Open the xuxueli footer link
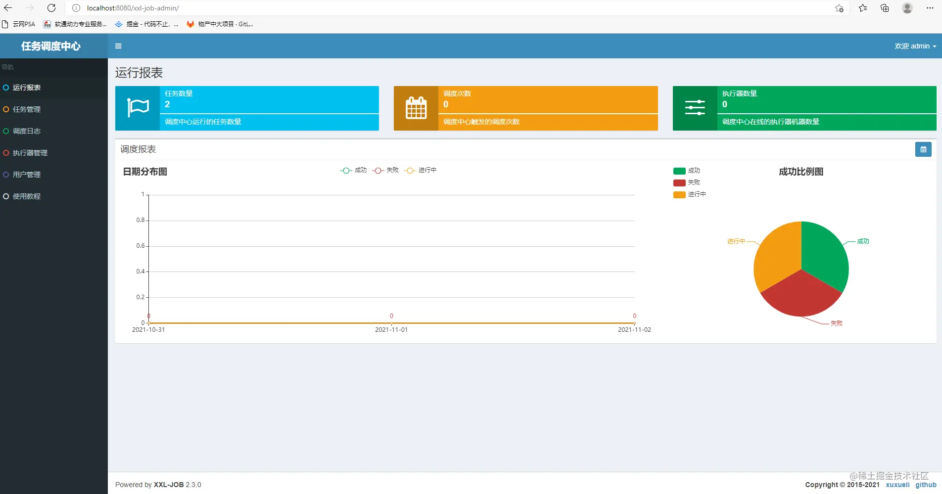The height and width of the screenshot is (494, 942). click(897, 485)
